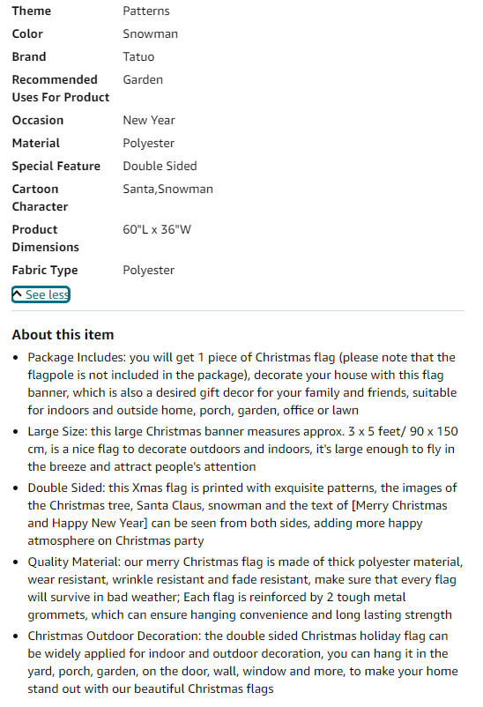Select the Polyester value beside Material

click(148, 144)
